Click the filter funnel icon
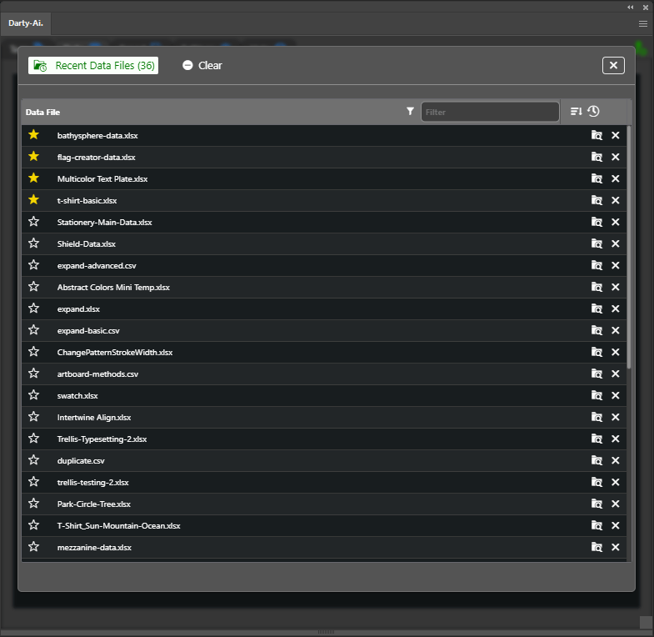 410,111
